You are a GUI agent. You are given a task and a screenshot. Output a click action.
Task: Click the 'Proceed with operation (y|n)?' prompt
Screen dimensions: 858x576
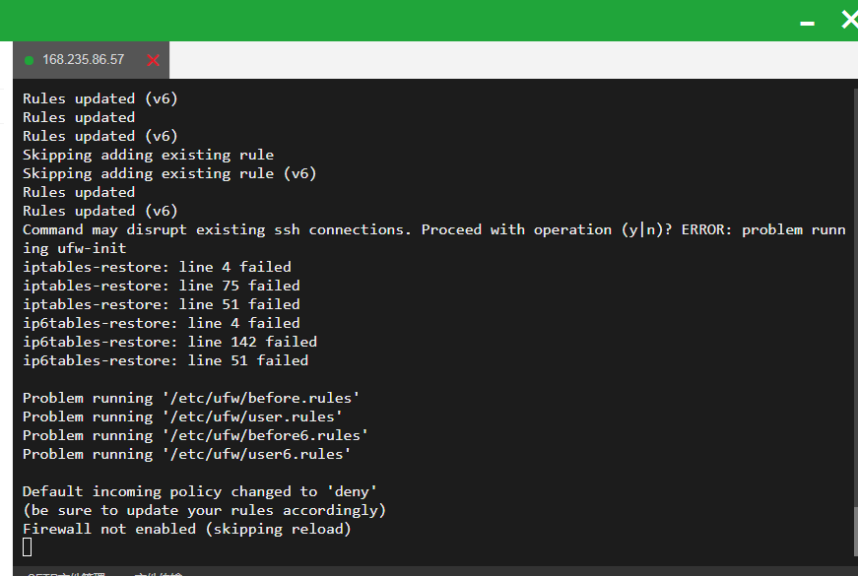(547, 229)
